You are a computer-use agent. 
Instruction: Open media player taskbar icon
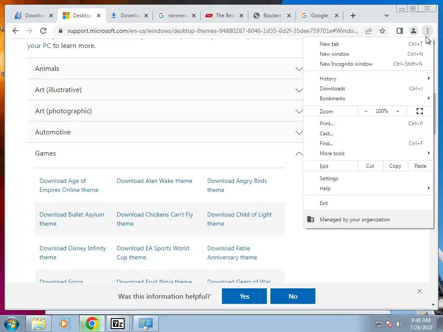point(64,323)
